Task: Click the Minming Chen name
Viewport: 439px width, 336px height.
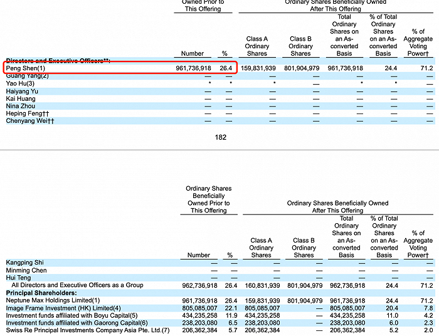Action: point(26,270)
